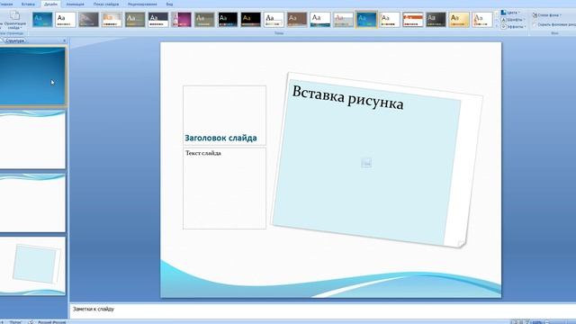Click the Стили фона icon
Screen dimensions: 576x324
pos(535,15)
